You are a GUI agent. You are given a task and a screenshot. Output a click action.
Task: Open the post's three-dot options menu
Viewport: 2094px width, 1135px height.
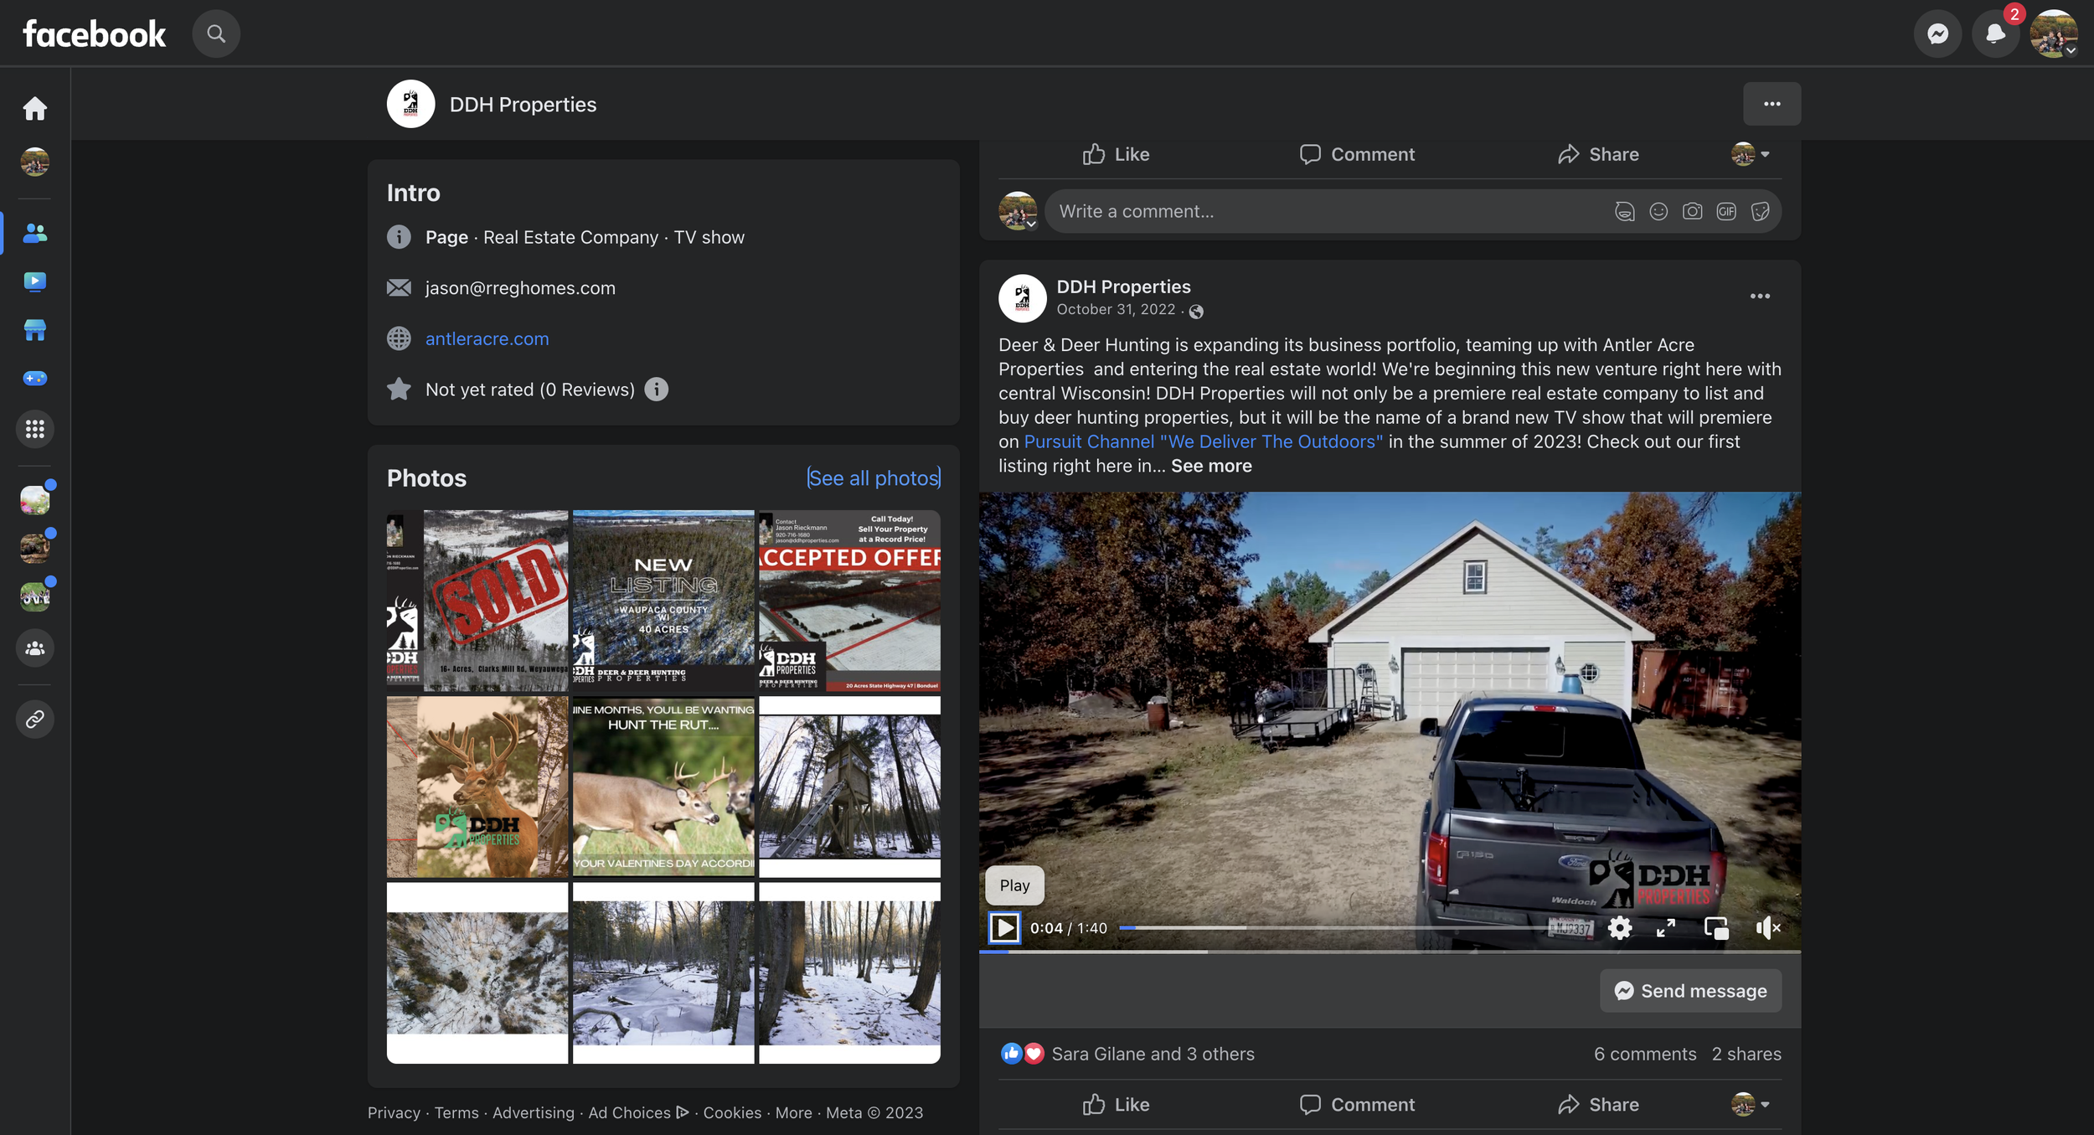pyautogui.click(x=1760, y=297)
